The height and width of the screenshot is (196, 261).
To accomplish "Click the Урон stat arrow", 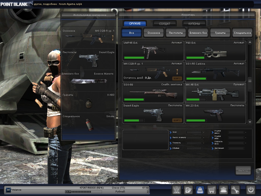I will tap(171, 132).
